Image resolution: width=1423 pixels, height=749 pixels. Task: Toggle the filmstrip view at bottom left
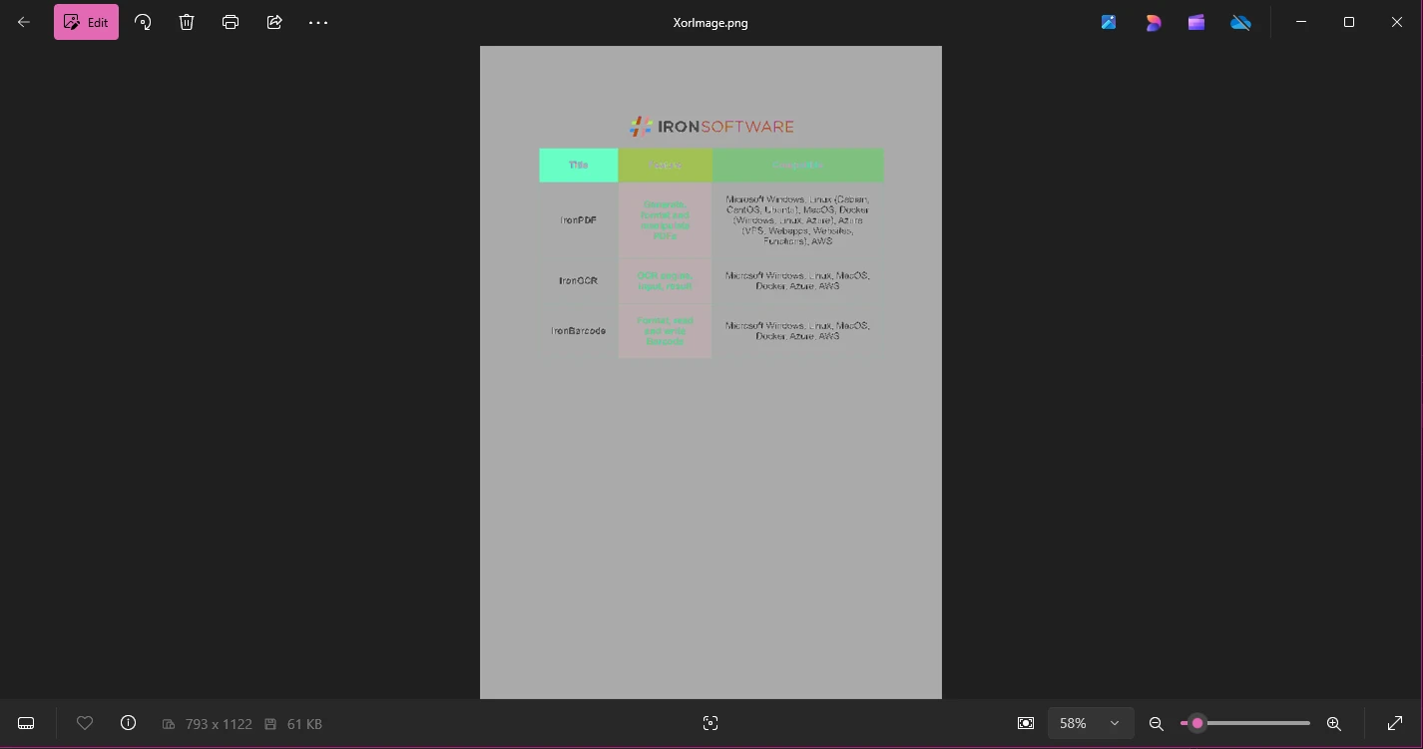27,723
